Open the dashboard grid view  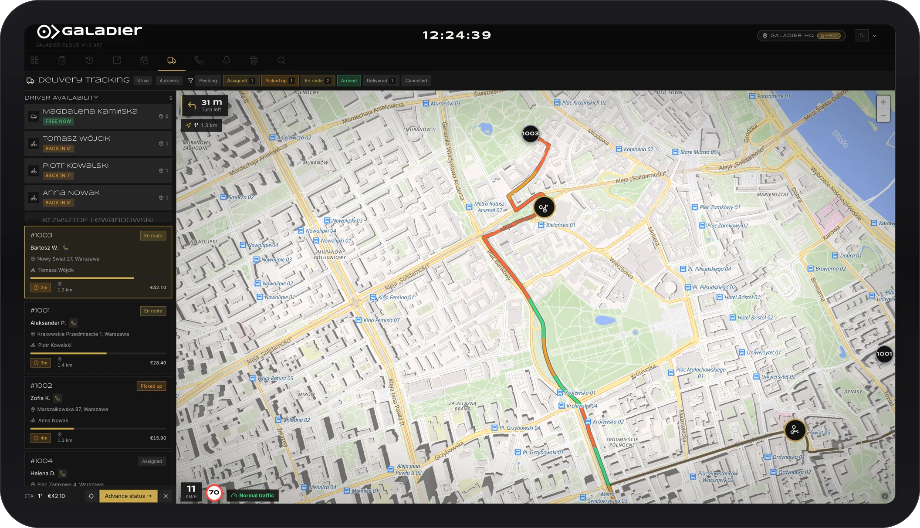click(x=35, y=61)
